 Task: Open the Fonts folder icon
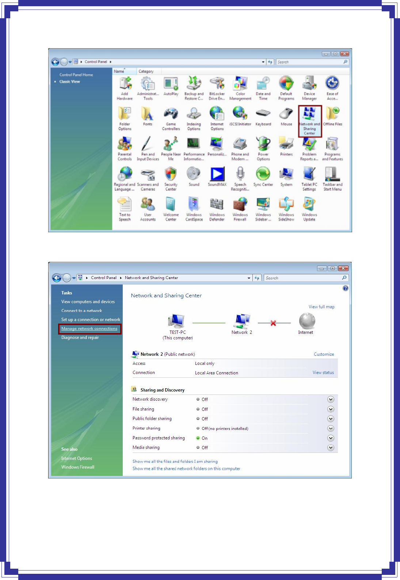148,117
